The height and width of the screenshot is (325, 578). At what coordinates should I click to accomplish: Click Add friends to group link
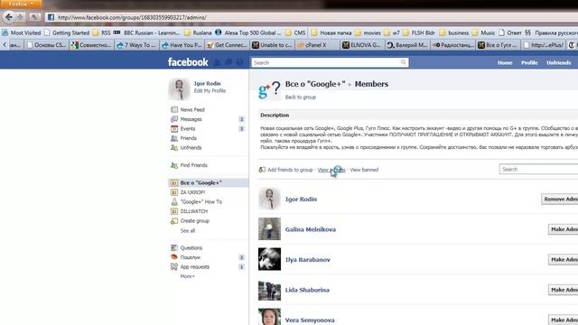coord(290,170)
